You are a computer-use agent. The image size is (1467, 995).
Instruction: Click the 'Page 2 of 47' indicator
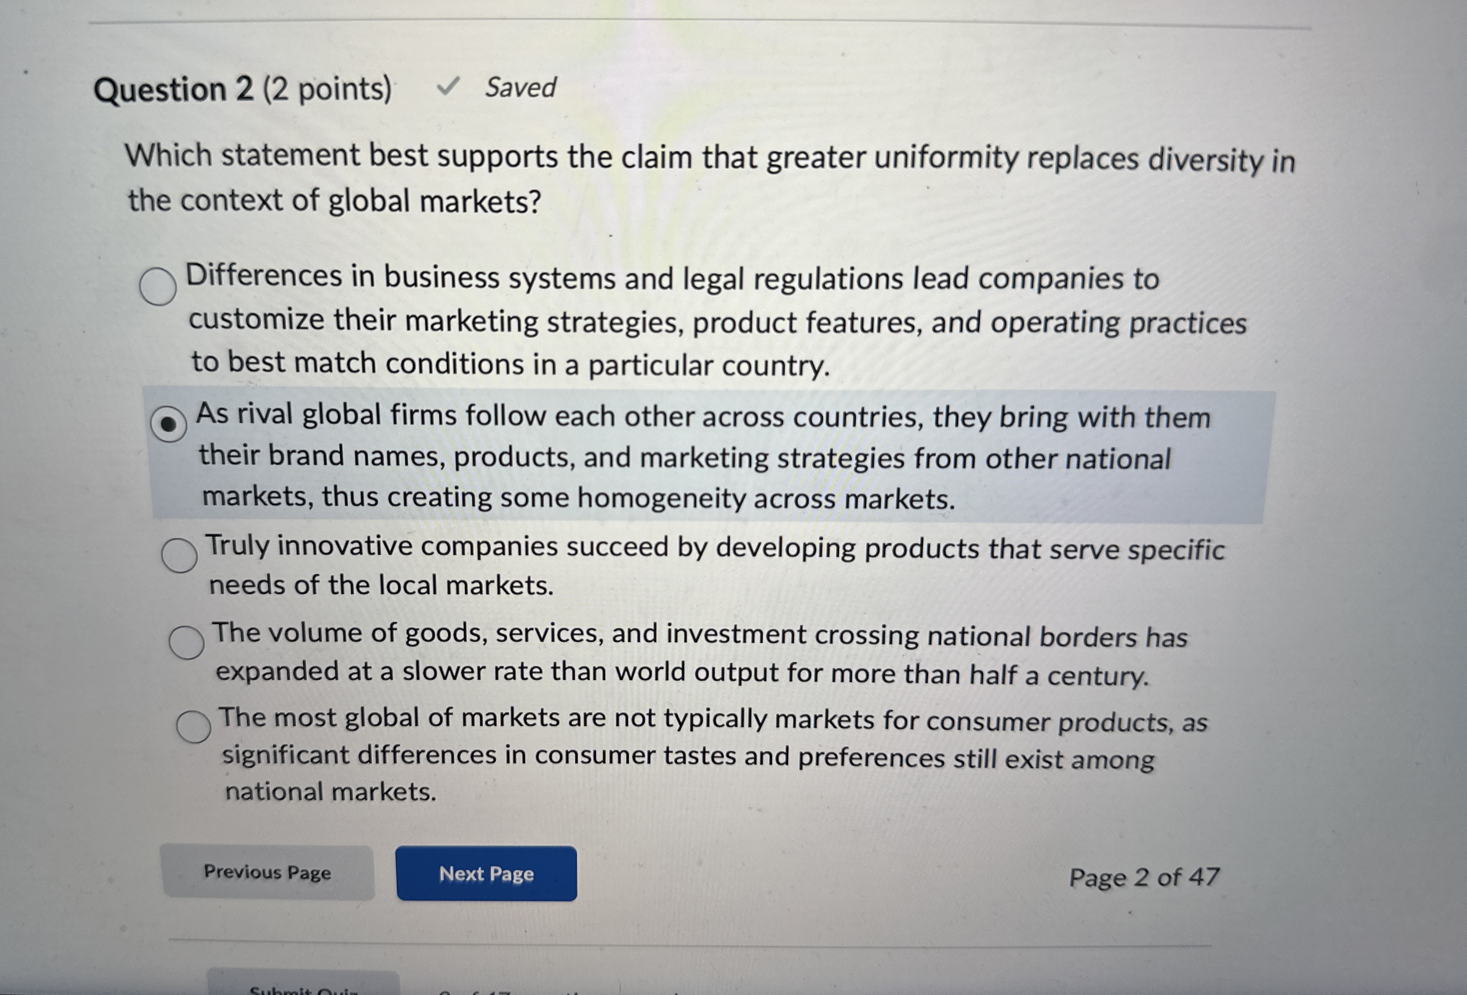tap(1144, 877)
